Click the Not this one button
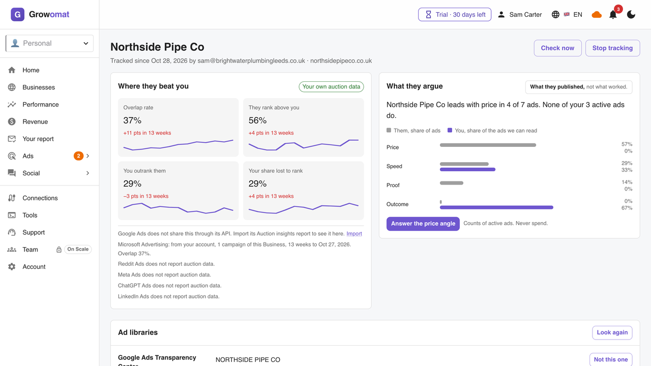Image resolution: width=651 pixels, height=366 pixels. click(x=611, y=359)
